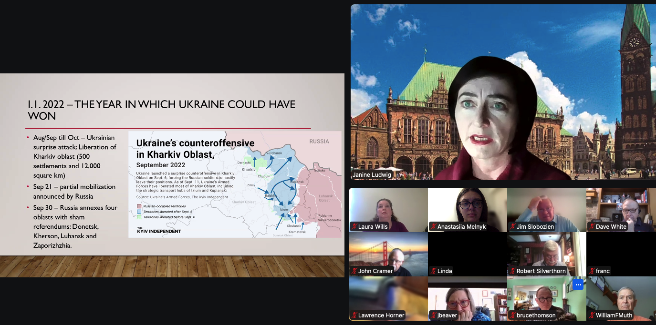Click WilliamFMuth's muted microphone icon
This screenshot has height=325, width=656.
pyautogui.click(x=592, y=315)
